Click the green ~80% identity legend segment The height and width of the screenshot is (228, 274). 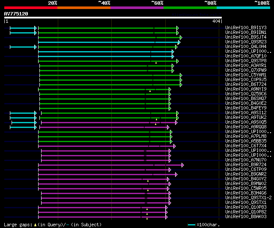coord(190,8)
